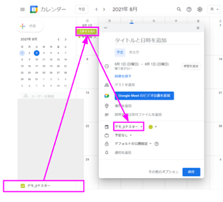Expand the デモ_βテスター calendar selector

tap(129, 127)
